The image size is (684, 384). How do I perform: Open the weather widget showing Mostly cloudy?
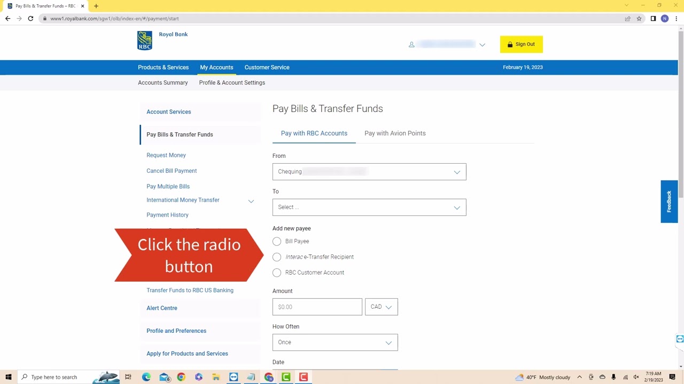(542, 377)
